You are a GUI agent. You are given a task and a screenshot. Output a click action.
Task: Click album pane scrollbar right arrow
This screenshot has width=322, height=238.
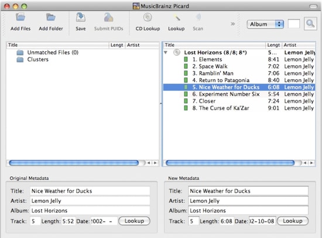coord(311,163)
